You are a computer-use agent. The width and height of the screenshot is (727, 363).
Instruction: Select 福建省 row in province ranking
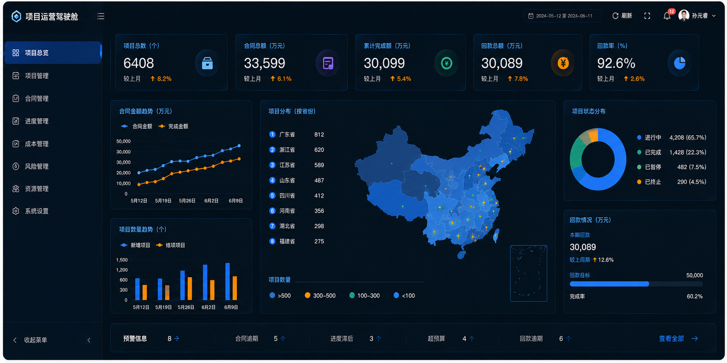[297, 241]
